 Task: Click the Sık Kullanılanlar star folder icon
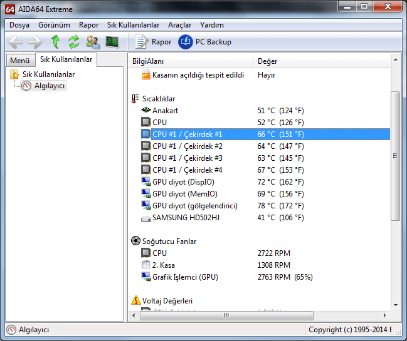14,74
